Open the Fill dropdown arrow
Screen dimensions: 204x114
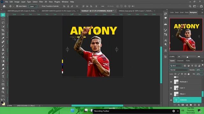tap(202, 74)
